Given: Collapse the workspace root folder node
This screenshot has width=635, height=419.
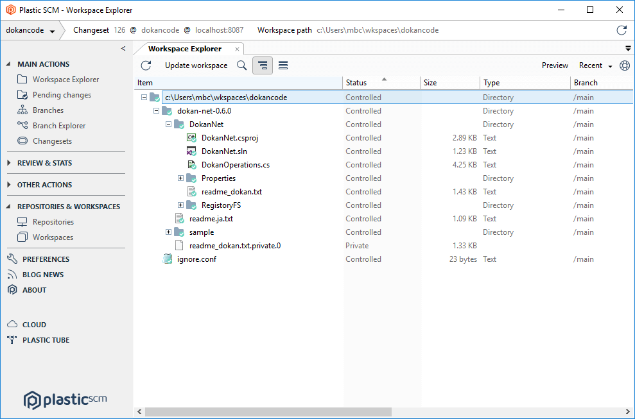Looking at the screenshot, I should click(x=144, y=98).
